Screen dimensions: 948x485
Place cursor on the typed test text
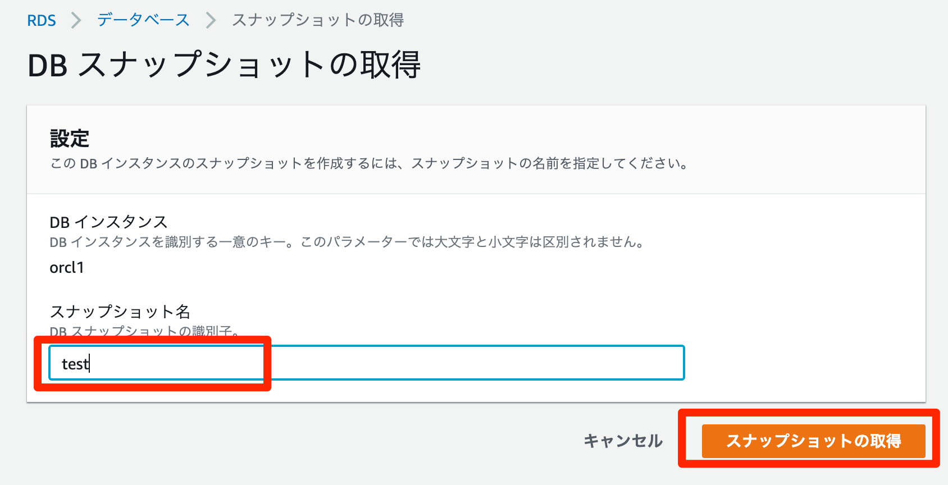pyautogui.click(x=75, y=364)
